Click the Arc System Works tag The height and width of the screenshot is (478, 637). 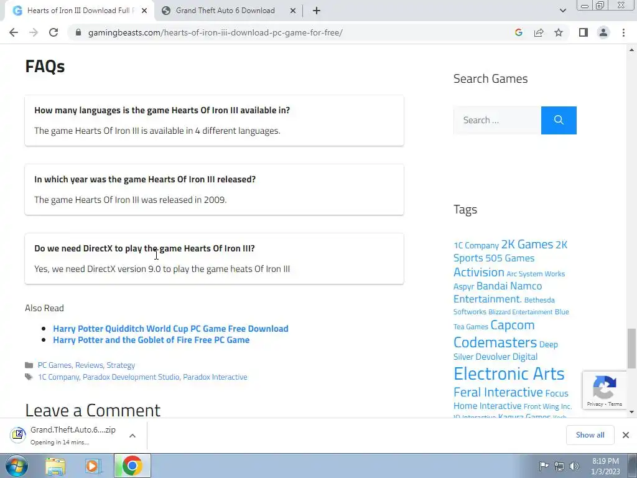536,274
